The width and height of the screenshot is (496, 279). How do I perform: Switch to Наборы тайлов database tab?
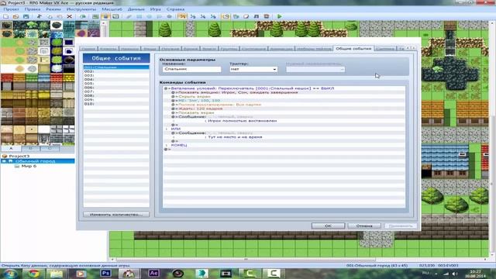click(x=314, y=49)
